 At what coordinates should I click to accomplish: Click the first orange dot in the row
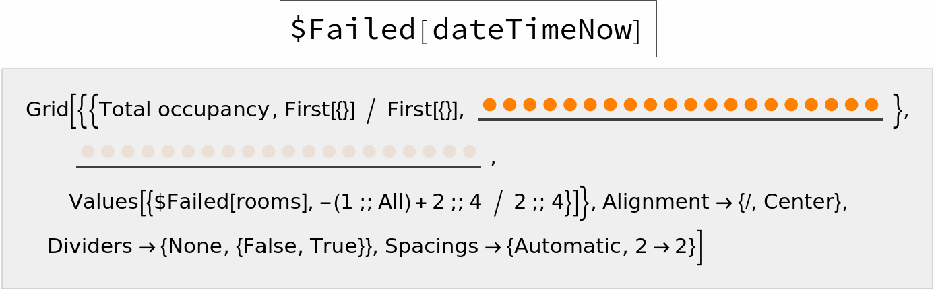pos(490,104)
